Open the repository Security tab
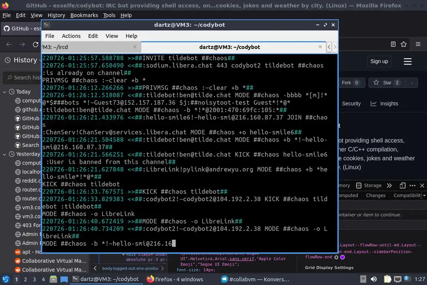The height and width of the screenshot is (285, 427). [x=351, y=104]
